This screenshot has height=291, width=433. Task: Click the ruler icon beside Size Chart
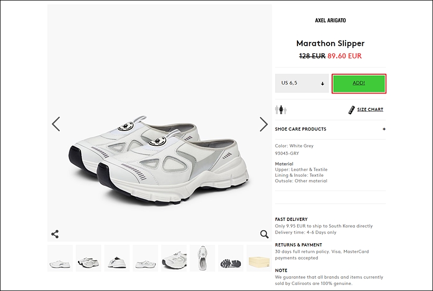click(x=351, y=110)
